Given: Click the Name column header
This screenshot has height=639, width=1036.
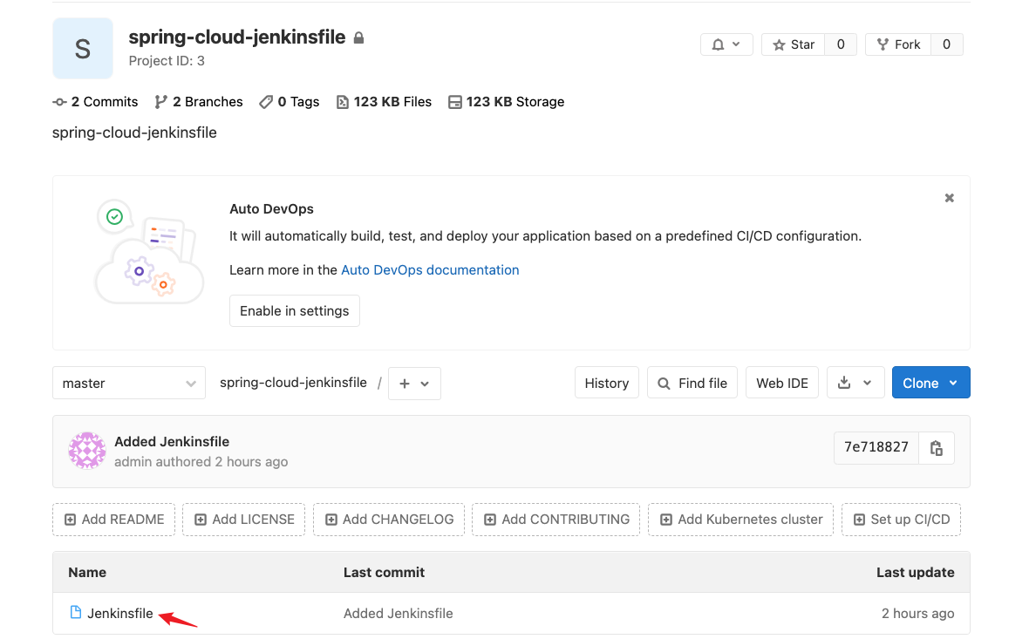Looking at the screenshot, I should (x=87, y=572).
